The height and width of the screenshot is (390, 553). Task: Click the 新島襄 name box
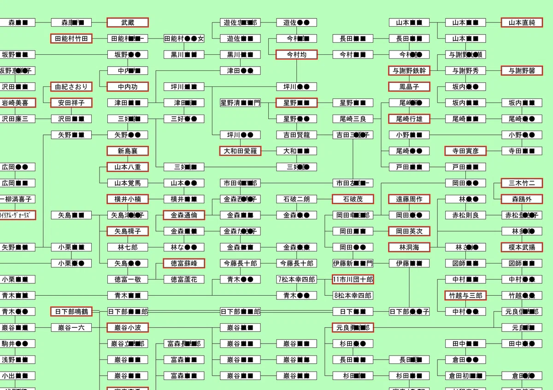(128, 151)
